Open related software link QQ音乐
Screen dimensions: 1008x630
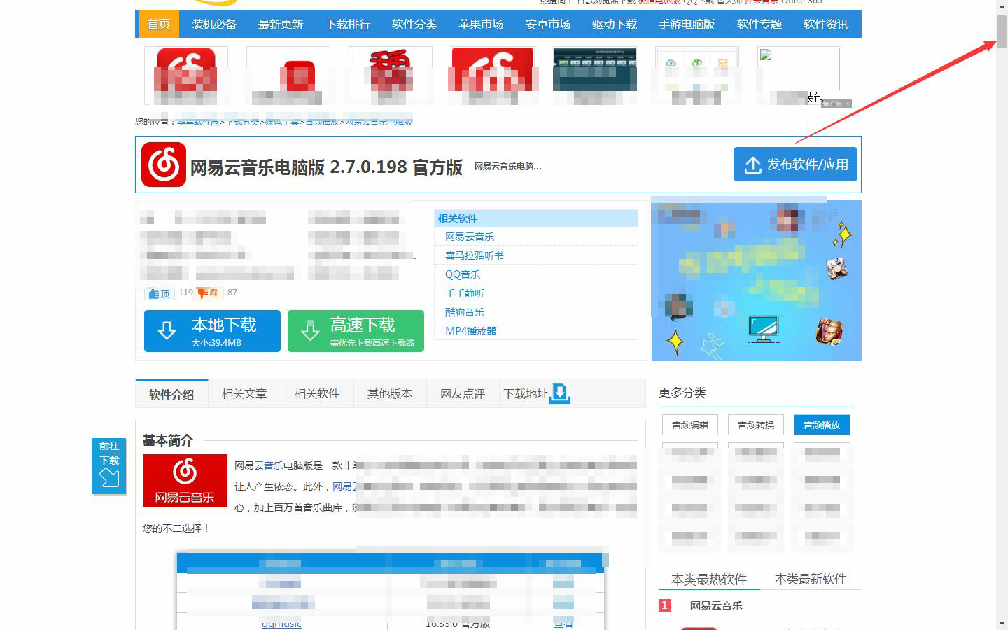pyautogui.click(x=463, y=274)
